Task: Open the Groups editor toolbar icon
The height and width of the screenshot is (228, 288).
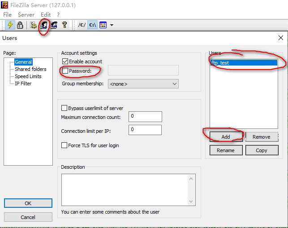Action: point(54,25)
